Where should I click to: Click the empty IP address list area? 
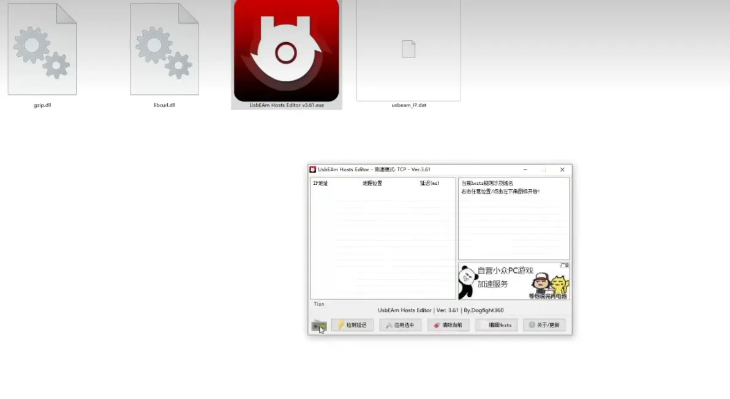coord(382,245)
